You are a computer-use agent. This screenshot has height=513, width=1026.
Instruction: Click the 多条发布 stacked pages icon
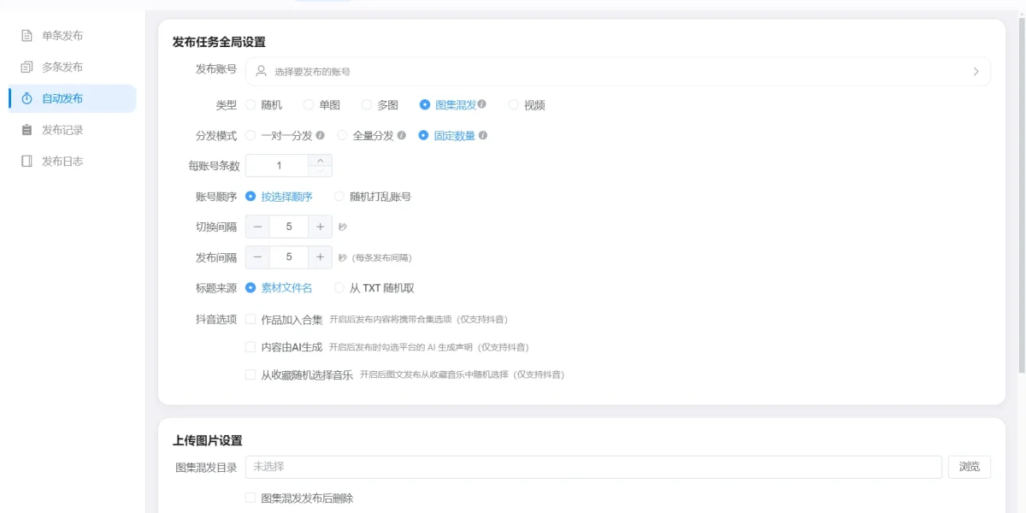click(27, 67)
